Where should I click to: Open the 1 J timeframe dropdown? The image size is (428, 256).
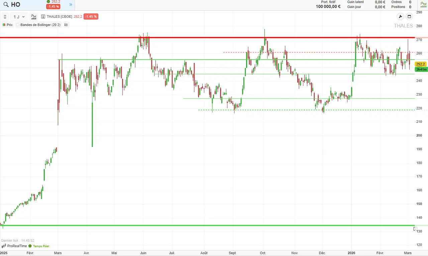[19, 17]
